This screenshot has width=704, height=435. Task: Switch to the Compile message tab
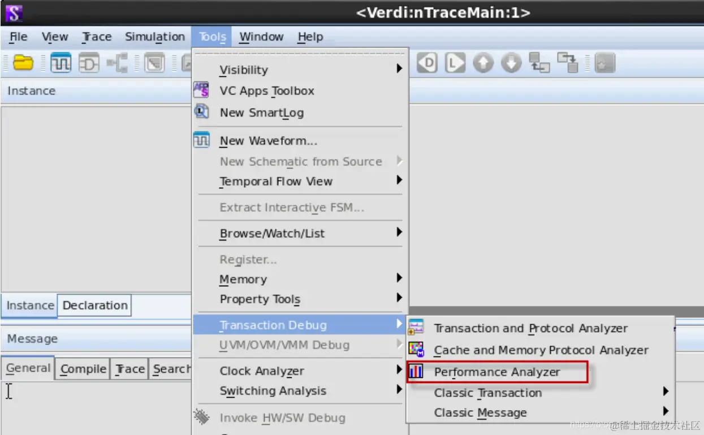pyautogui.click(x=83, y=369)
